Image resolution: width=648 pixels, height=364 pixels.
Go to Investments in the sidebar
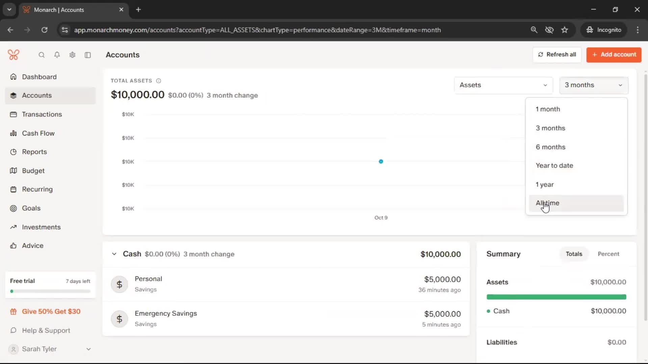[x=41, y=227]
